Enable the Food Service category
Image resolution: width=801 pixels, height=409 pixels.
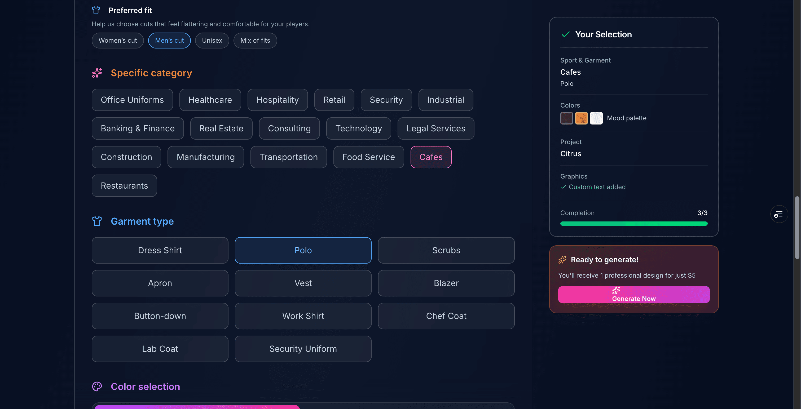[368, 157]
